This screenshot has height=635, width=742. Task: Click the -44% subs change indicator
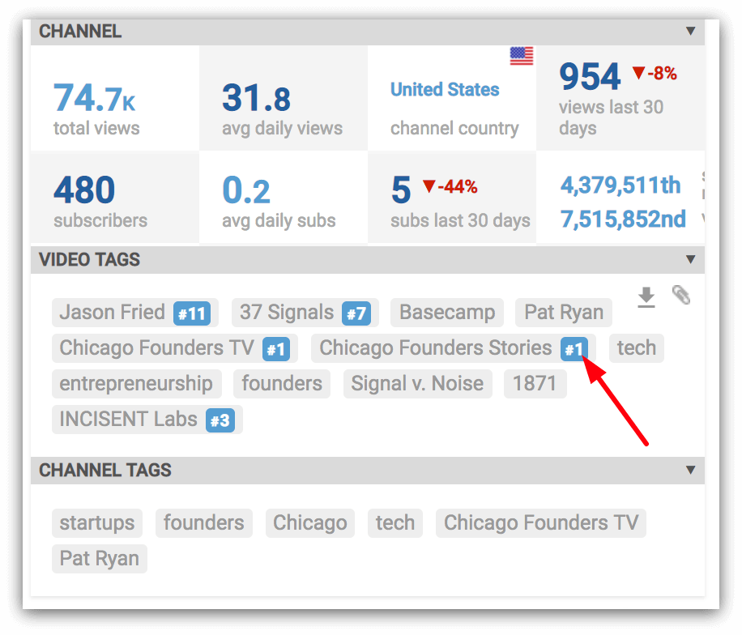coord(450,186)
